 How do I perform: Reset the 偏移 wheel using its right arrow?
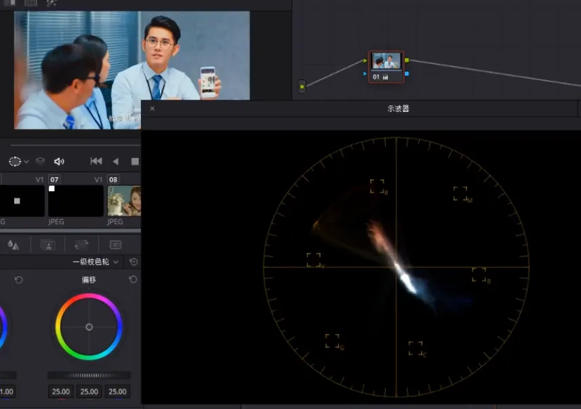tap(133, 279)
